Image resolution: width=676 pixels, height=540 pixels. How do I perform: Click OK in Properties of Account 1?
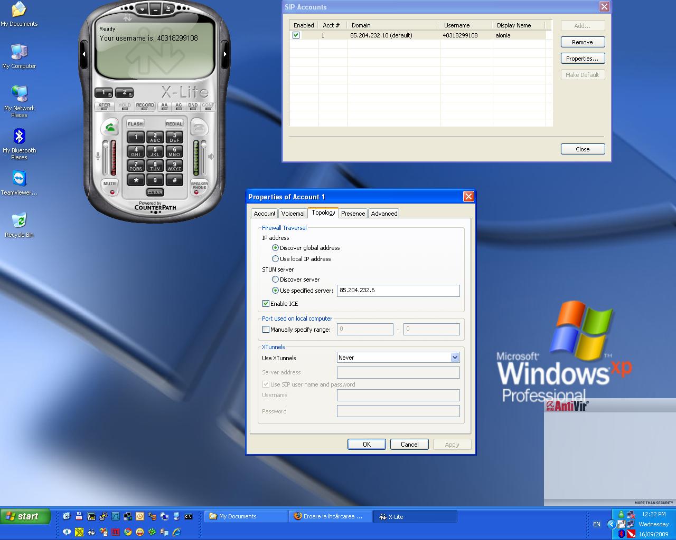pyautogui.click(x=367, y=445)
